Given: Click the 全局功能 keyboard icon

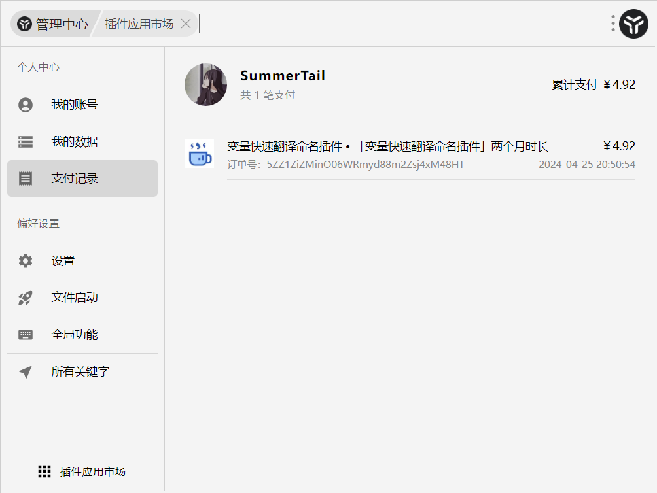Looking at the screenshot, I should pyautogui.click(x=26, y=335).
